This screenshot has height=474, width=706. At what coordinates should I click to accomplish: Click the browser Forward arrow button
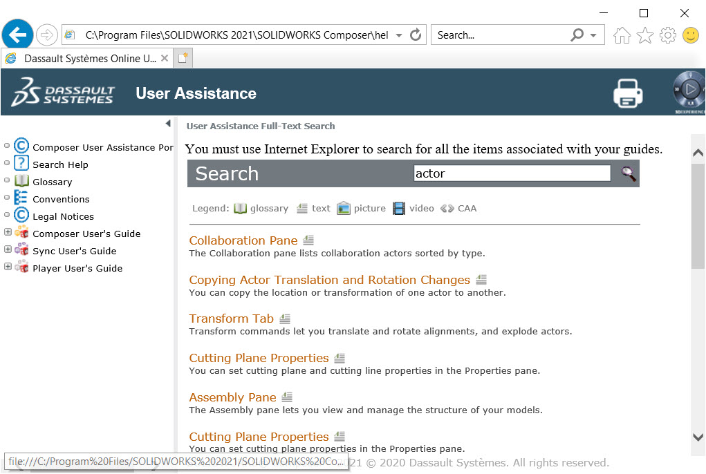click(x=47, y=35)
